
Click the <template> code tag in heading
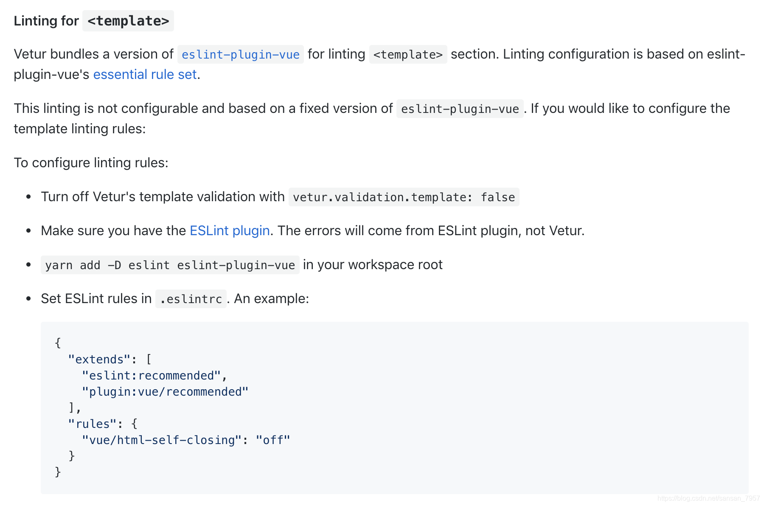pos(128,21)
